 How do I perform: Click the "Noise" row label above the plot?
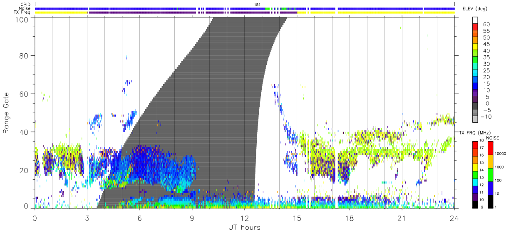[x=25, y=8]
